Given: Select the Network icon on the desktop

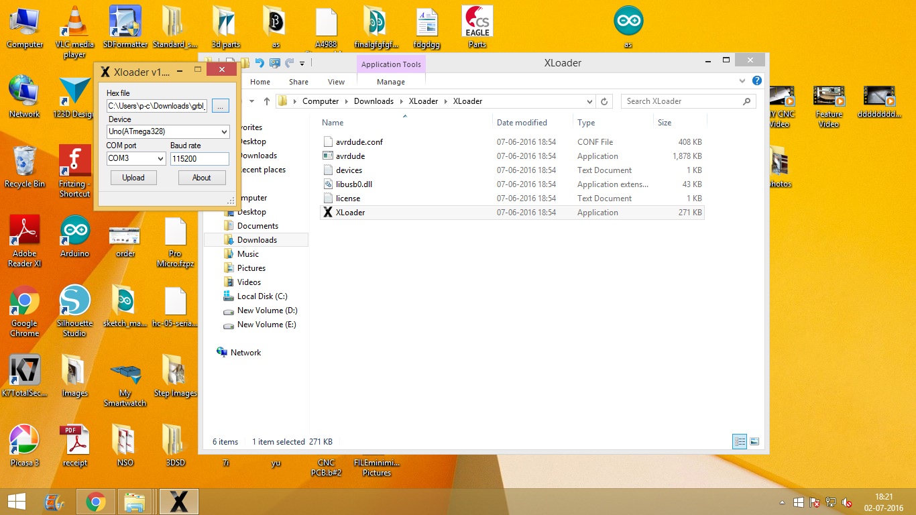Looking at the screenshot, I should (x=25, y=96).
